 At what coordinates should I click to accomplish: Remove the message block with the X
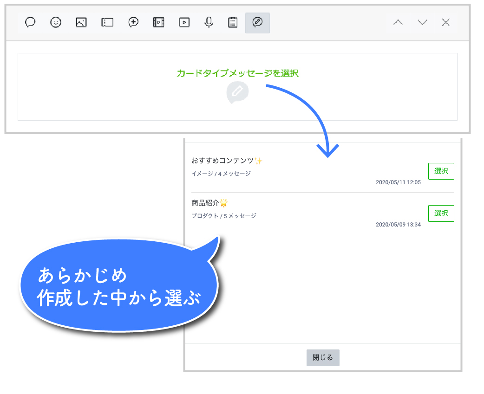point(446,22)
